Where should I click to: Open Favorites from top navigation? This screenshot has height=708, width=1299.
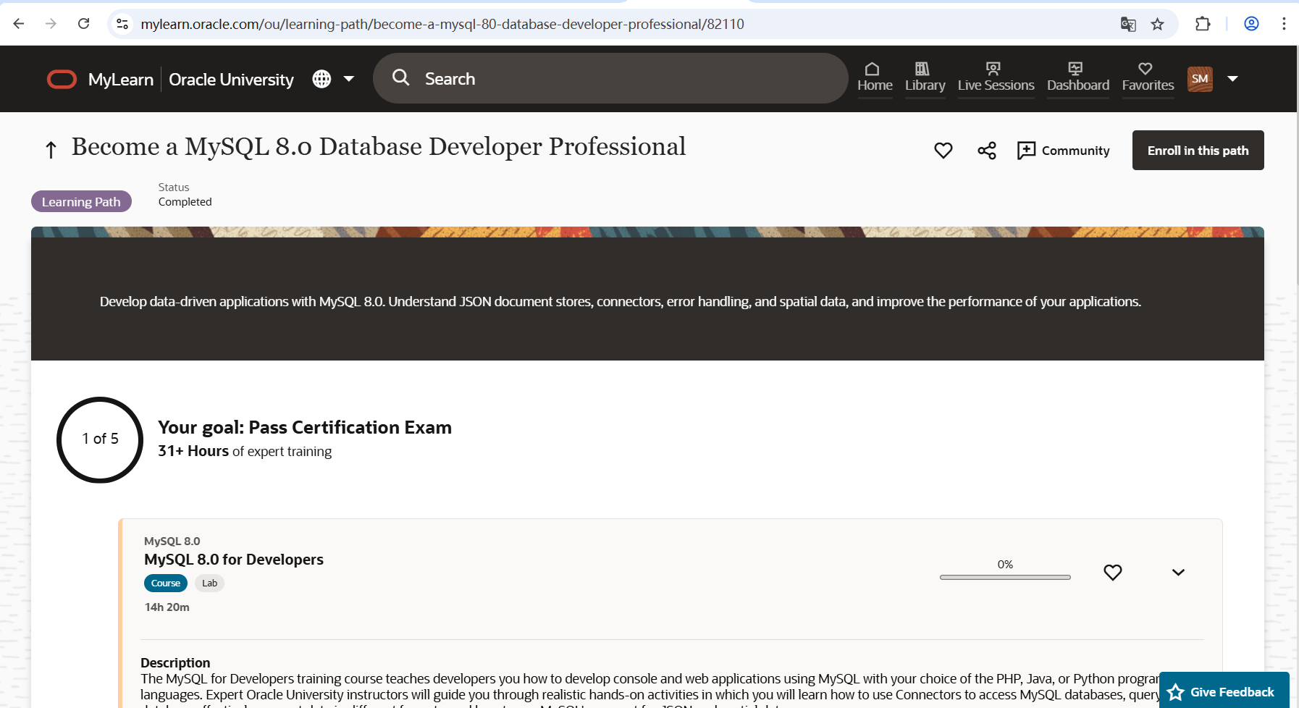coord(1148,77)
